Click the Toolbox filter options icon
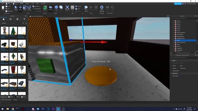The height and width of the screenshot is (111, 198). tap(26, 23)
